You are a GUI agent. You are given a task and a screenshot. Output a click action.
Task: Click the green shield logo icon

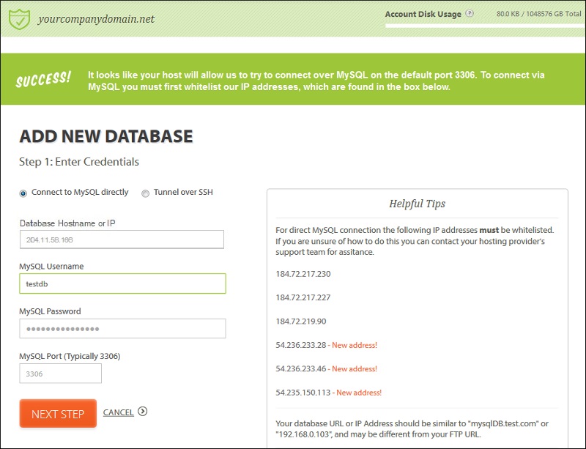click(x=21, y=18)
